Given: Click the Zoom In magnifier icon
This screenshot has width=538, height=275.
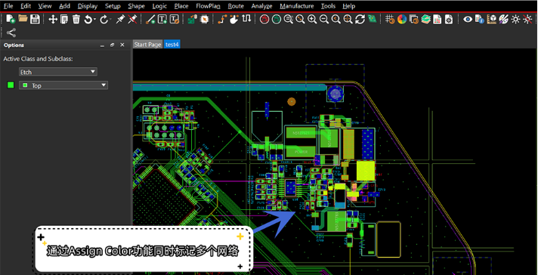Looking at the screenshot, I should [x=311, y=19].
